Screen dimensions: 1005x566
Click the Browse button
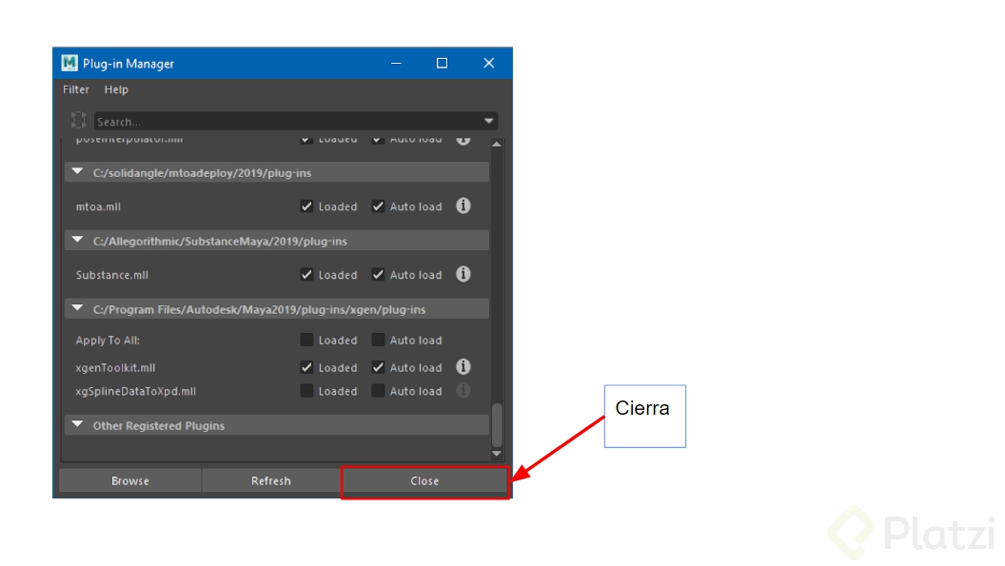pos(130,480)
